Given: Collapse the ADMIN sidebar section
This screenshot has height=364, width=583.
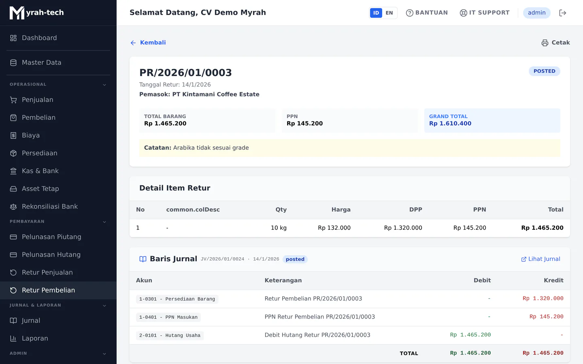Looking at the screenshot, I should pyautogui.click(x=104, y=353).
